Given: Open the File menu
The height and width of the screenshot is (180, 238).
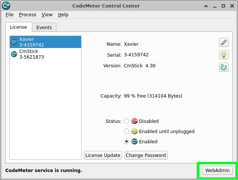Looking at the screenshot, I should (x=9, y=15).
